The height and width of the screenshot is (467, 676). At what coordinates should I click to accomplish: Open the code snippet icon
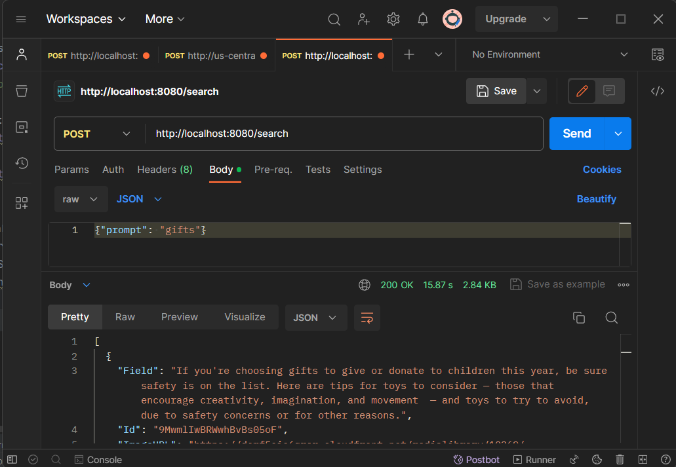[658, 91]
